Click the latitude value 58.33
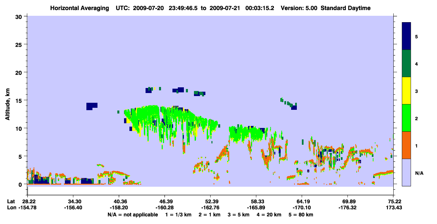437x224 pixels. pyautogui.click(x=256, y=201)
